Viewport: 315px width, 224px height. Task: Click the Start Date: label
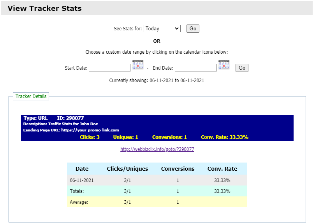pyautogui.click(x=76, y=68)
